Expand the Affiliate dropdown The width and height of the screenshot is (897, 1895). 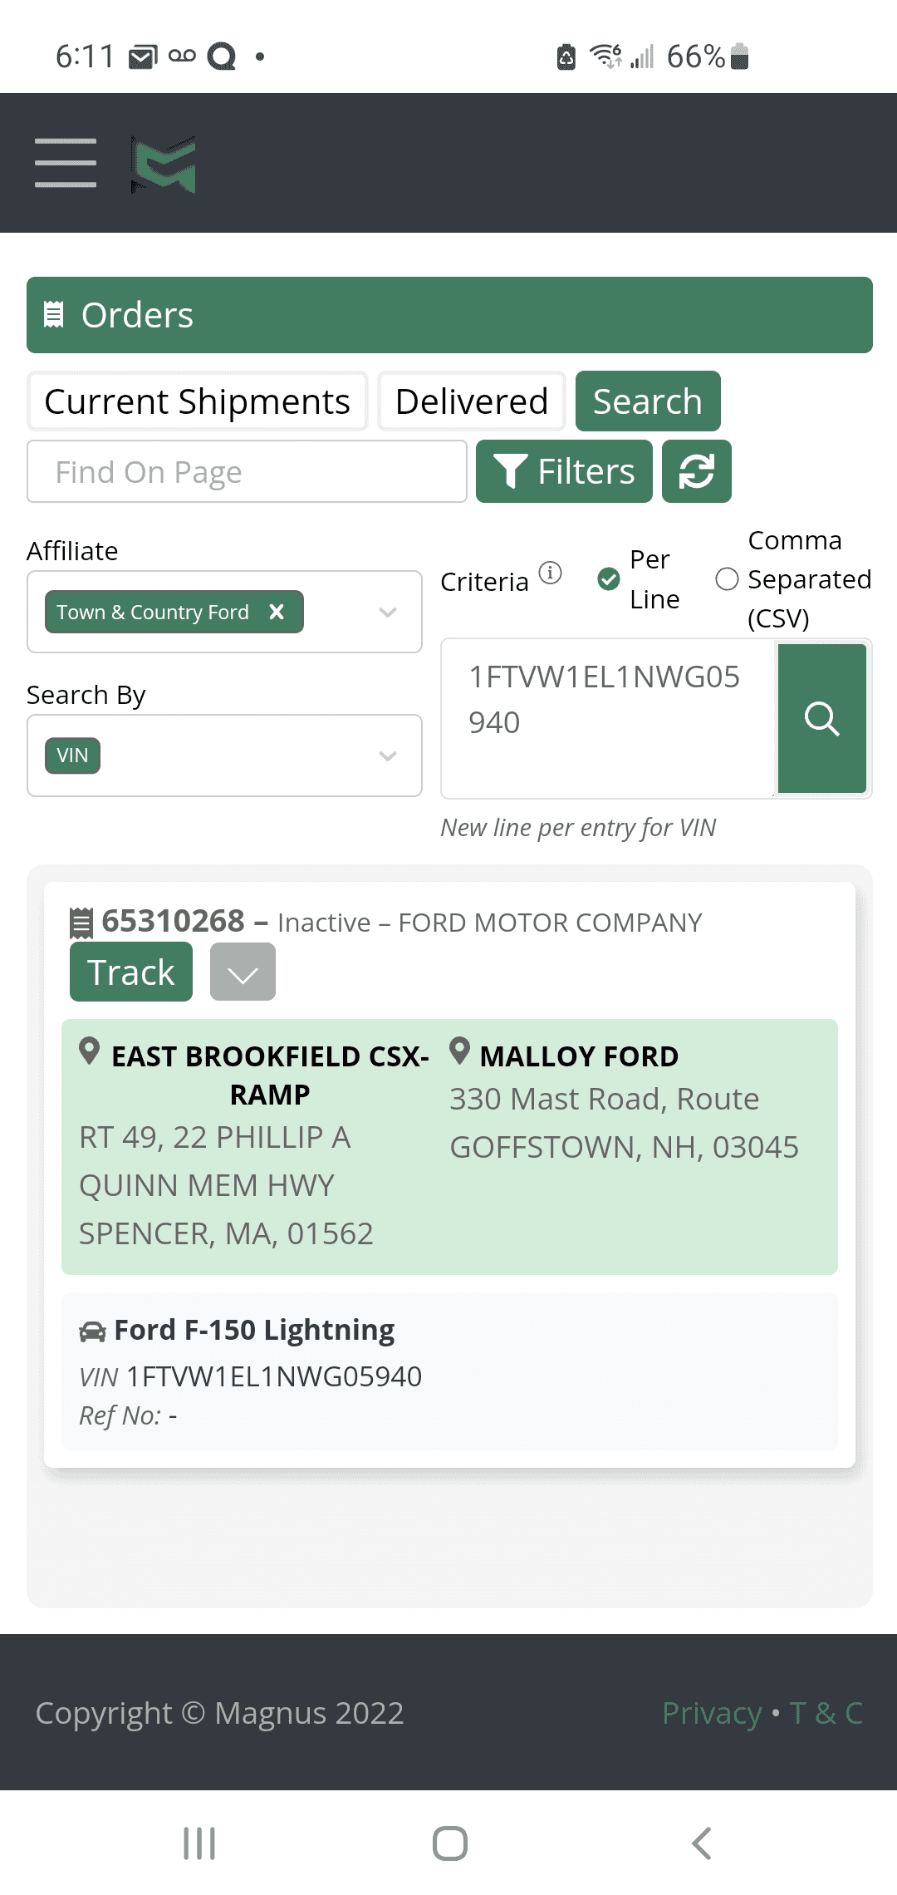387,613
